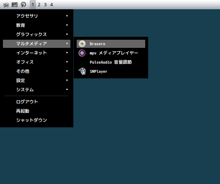Expand the 教育 submenu
The width and height of the screenshot is (220, 184).
point(37,25)
